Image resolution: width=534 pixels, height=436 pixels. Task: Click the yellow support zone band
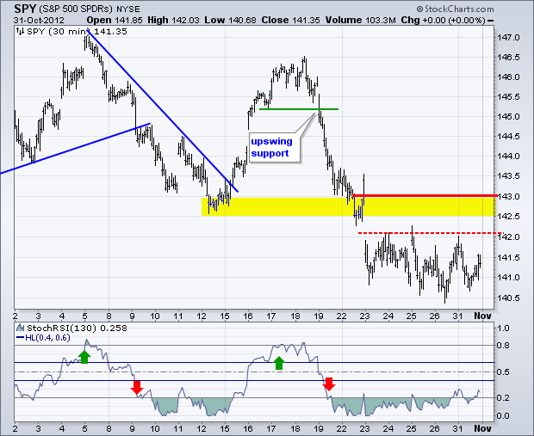[347, 206]
